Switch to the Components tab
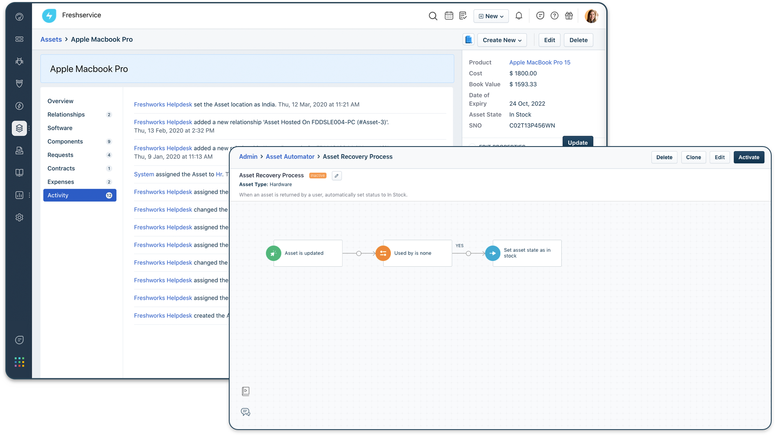The image size is (775, 435). pos(65,142)
